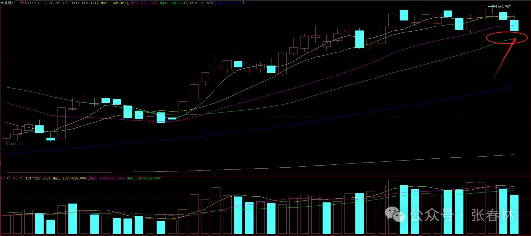Click the yellow volume MA1: 19857826.000
This screenshot has width=531, height=236.
coord(69,178)
